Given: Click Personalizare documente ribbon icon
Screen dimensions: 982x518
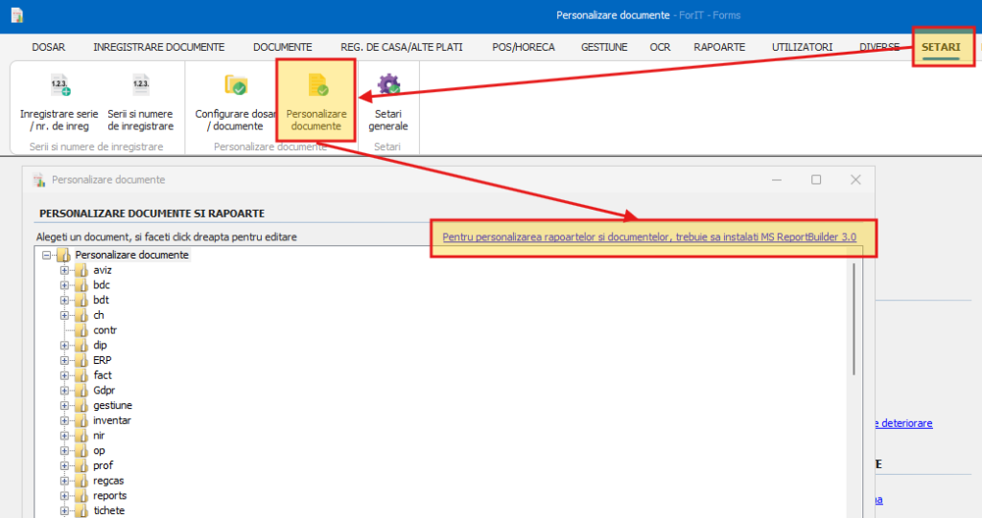Looking at the screenshot, I should 316,86.
